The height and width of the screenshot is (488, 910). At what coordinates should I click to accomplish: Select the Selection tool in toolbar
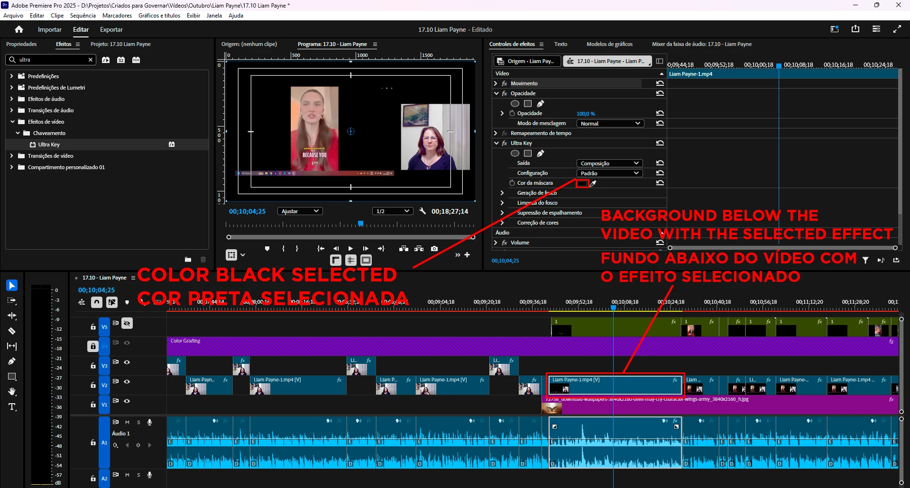(x=12, y=285)
